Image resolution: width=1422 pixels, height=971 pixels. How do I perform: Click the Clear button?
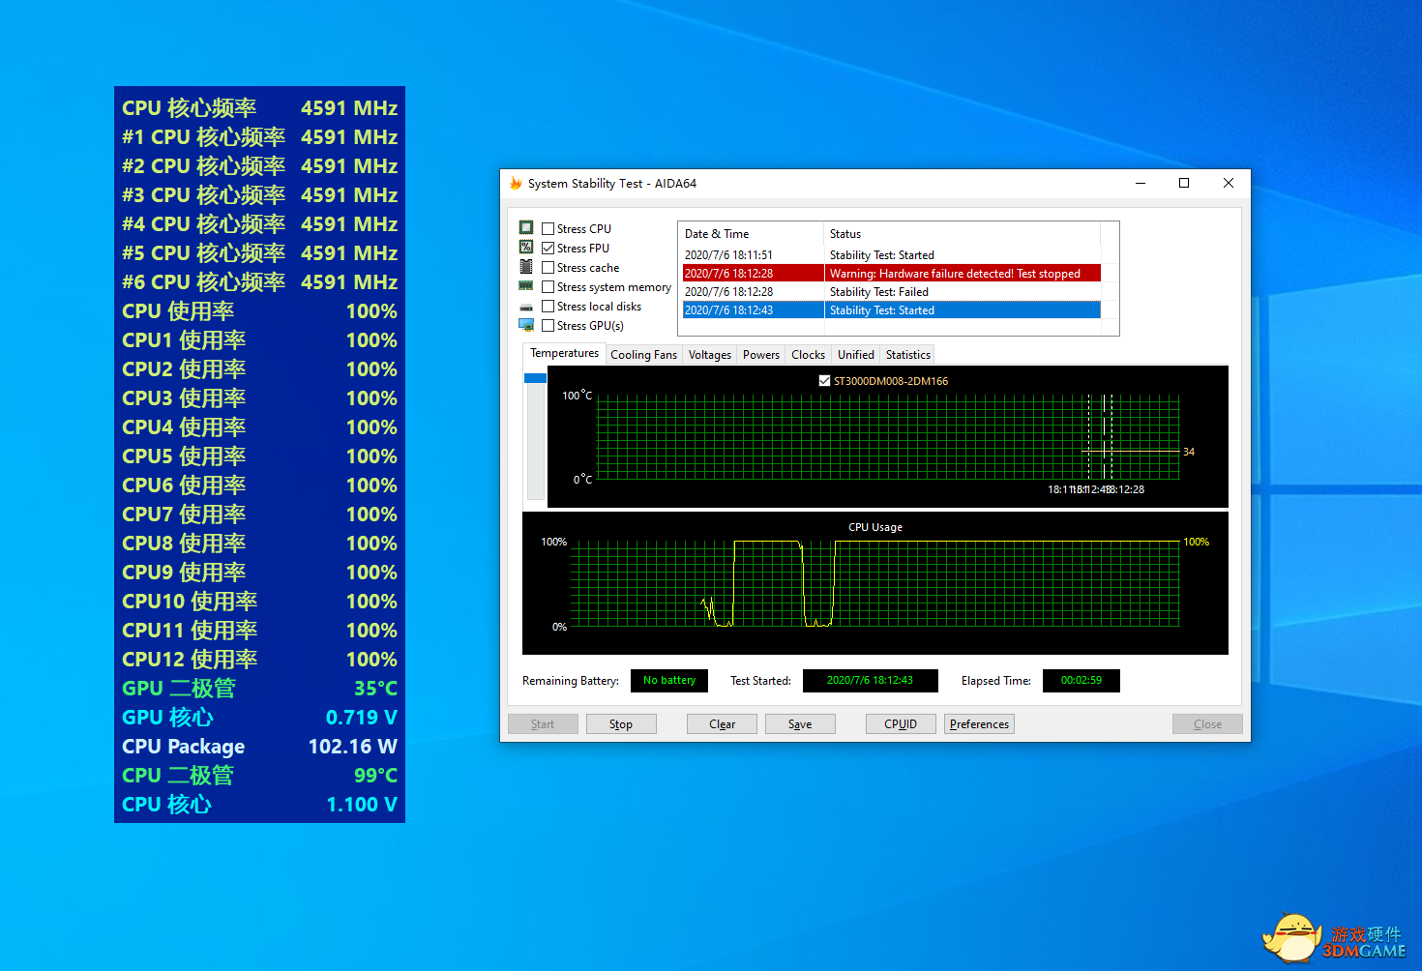722,724
